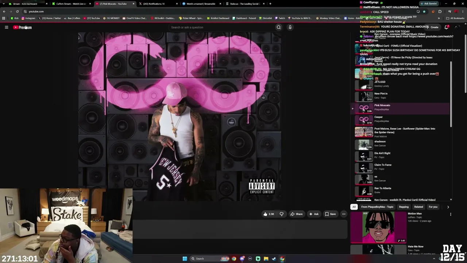Switch to Stake.us tab
467x263 pixels.
coord(245,4)
